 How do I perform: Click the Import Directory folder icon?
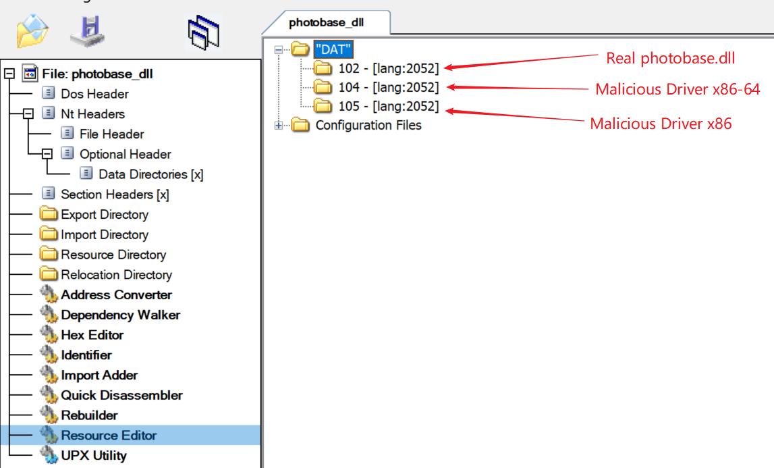pyautogui.click(x=49, y=233)
